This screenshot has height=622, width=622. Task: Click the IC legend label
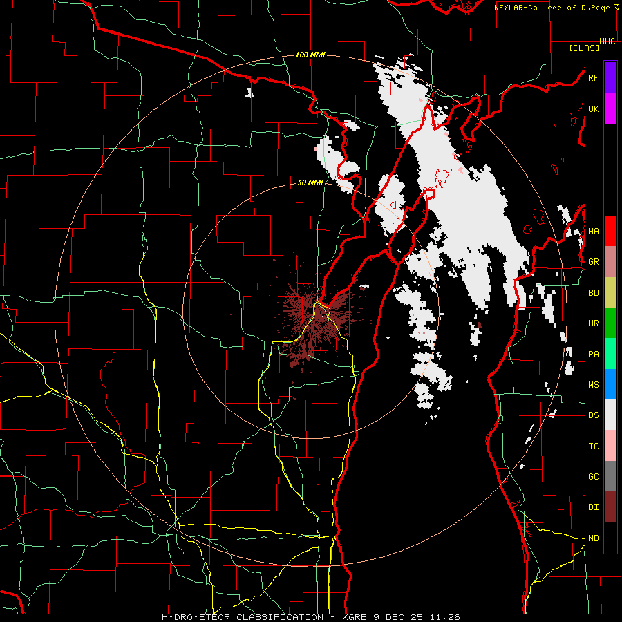point(593,446)
